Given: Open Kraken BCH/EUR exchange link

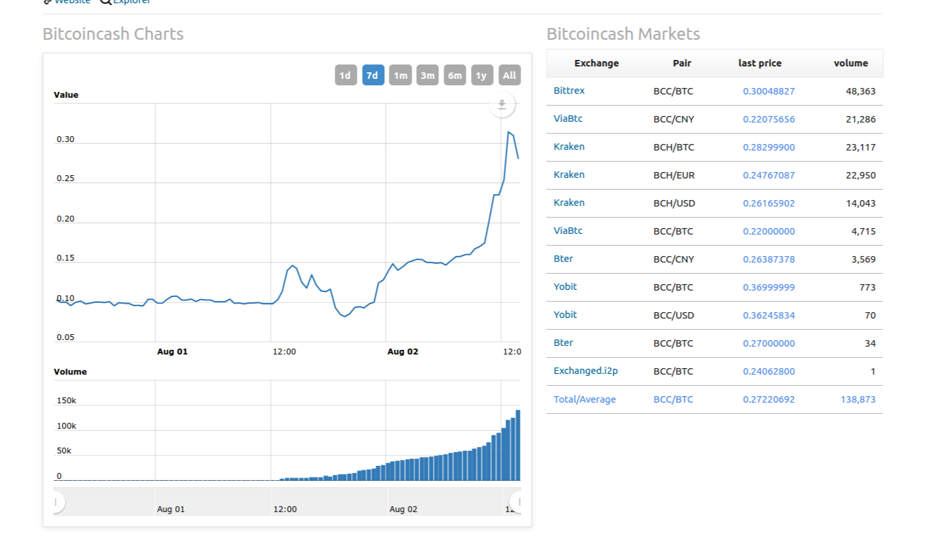Looking at the screenshot, I should 569,175.
